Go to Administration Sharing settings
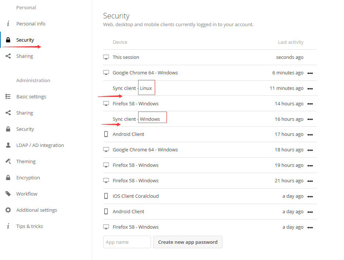344x260 pixels. click(x=25, y=113)
